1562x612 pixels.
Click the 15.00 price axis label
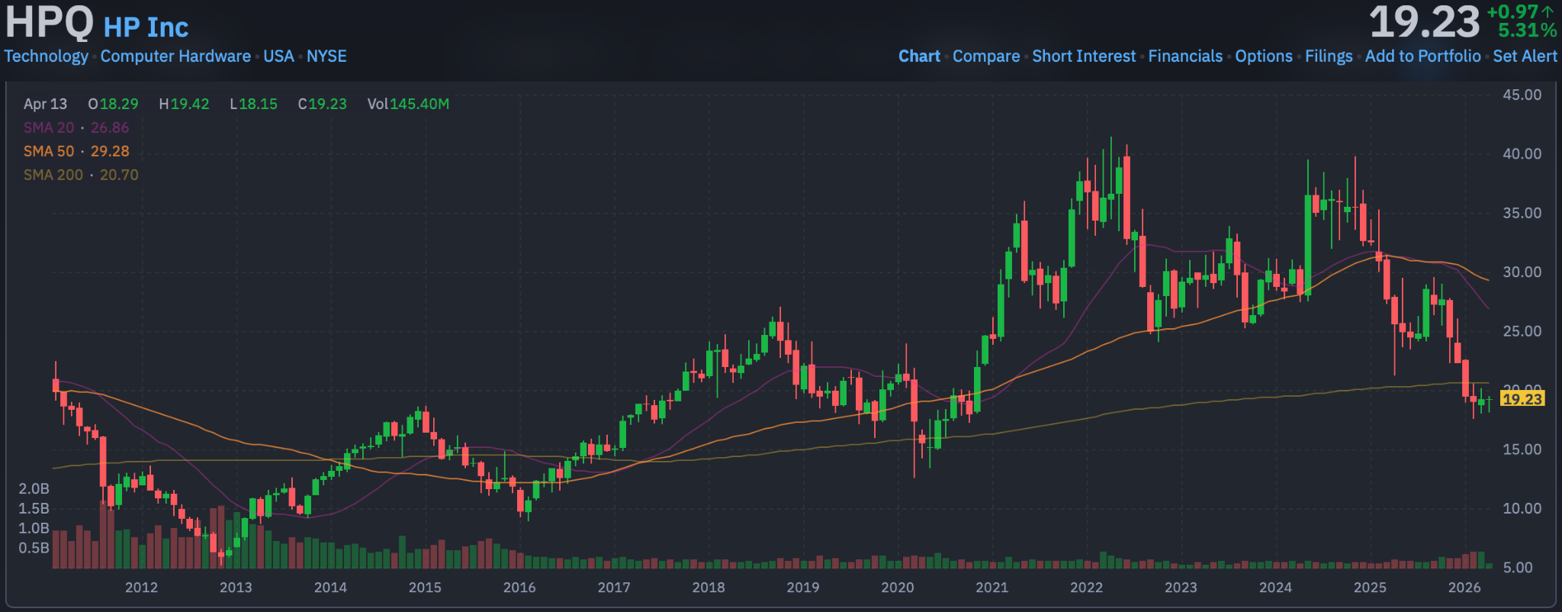(x=1522, y=449)
